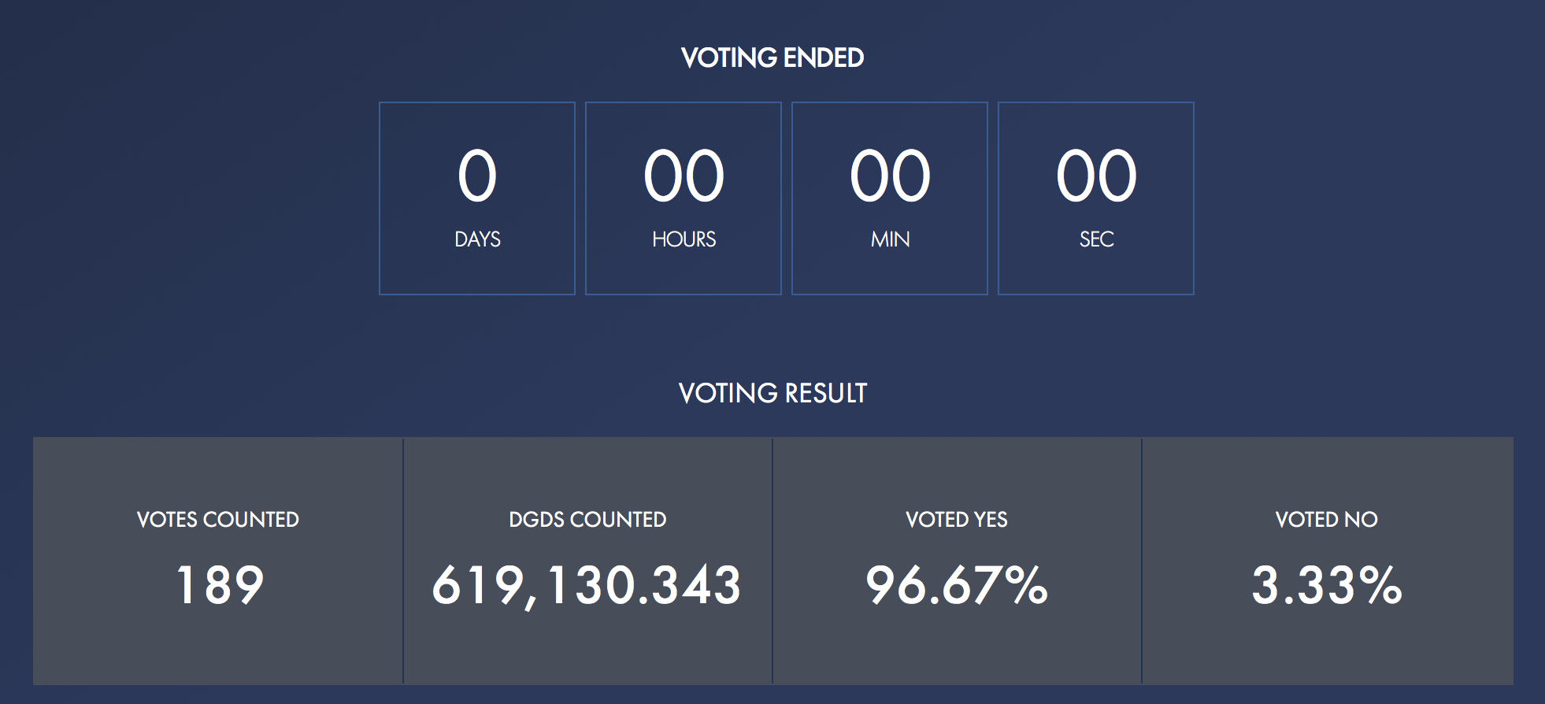Click the MIN label
This screenshot has width=1545, height=704.
[890, 239]
